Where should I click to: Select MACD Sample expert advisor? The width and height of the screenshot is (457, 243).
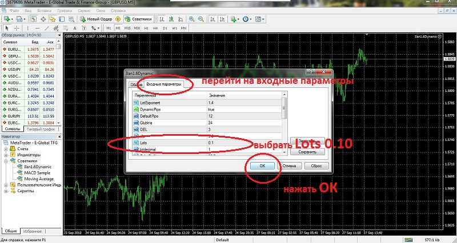click(x=38, y=173)
